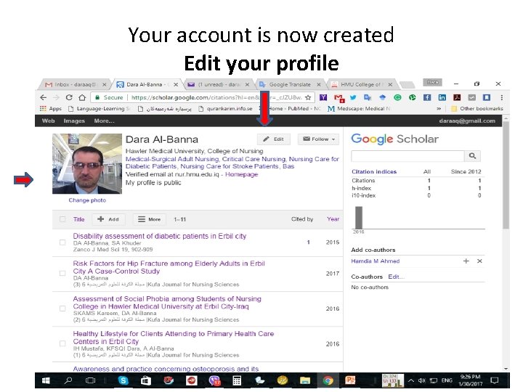523x392 pixels.
Task: Open Viber from the taskbar
Action: coord(214,380)
